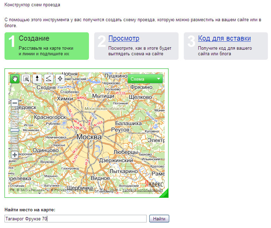This screenshot has height=228, width=271.
Task: Click the Видное label on map
Action: tap(100, 178)
